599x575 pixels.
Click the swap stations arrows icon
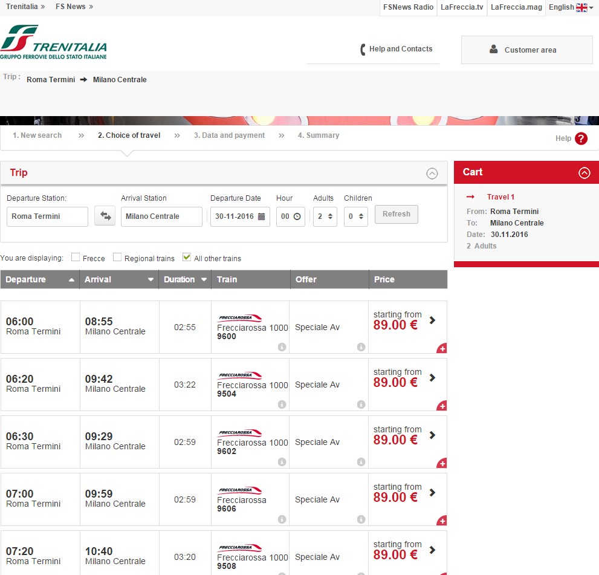point(105,216)
